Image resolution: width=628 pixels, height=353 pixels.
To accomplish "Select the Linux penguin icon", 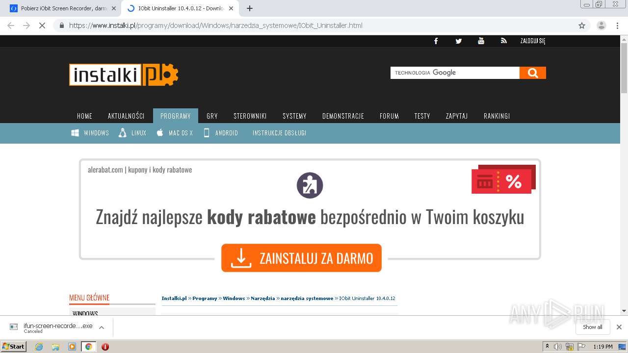I will pos(123,133).
